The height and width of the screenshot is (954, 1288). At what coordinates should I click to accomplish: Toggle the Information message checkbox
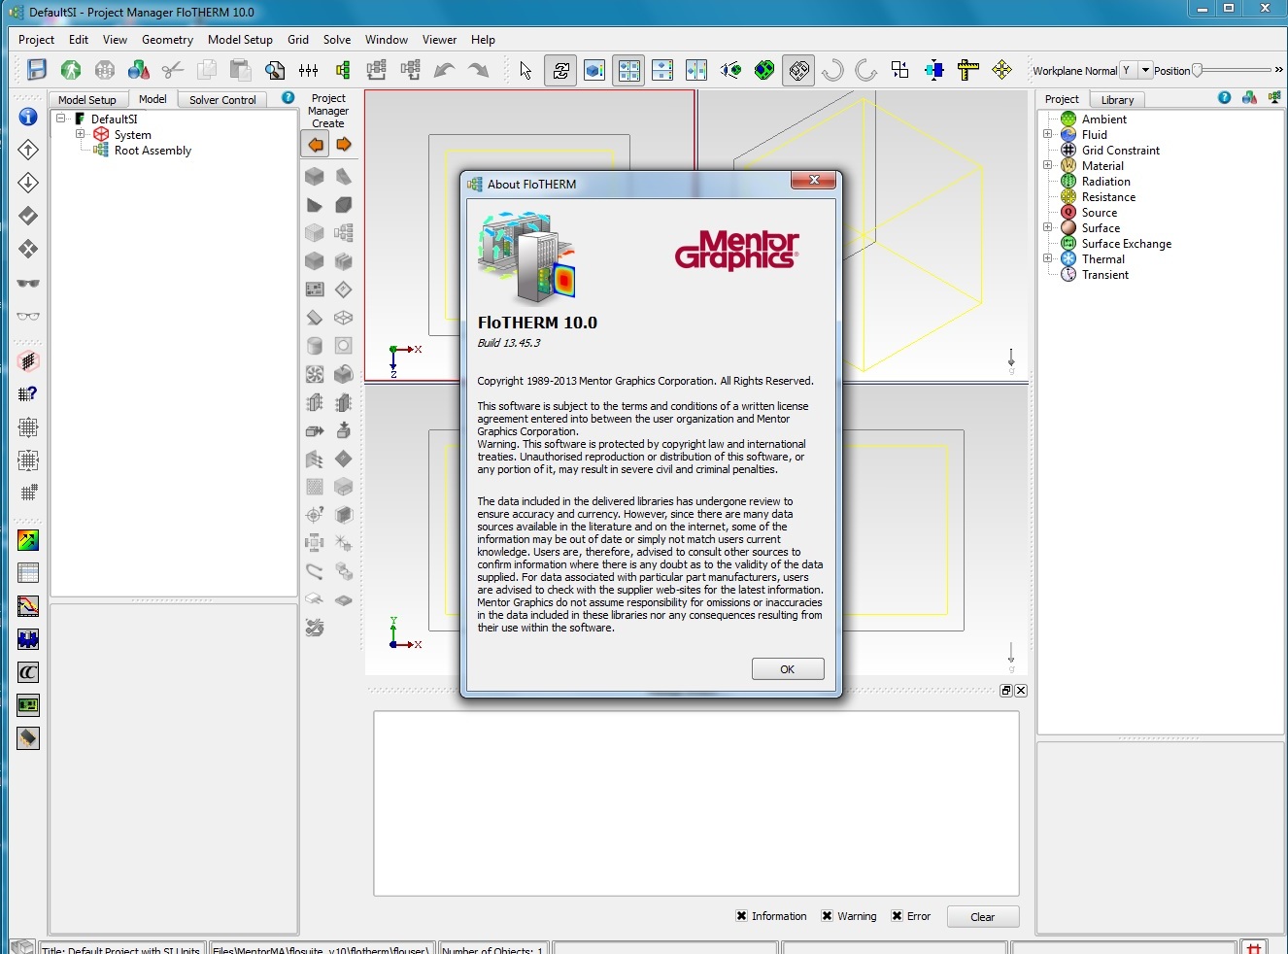coord(742,916)
